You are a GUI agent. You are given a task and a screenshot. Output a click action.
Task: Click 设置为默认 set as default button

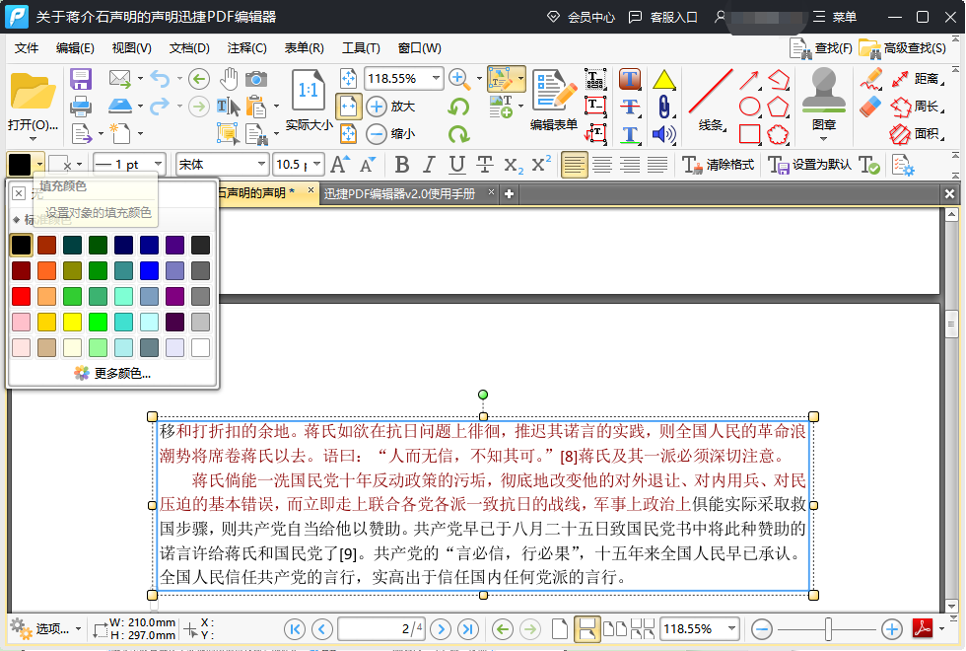pos(810,165)
